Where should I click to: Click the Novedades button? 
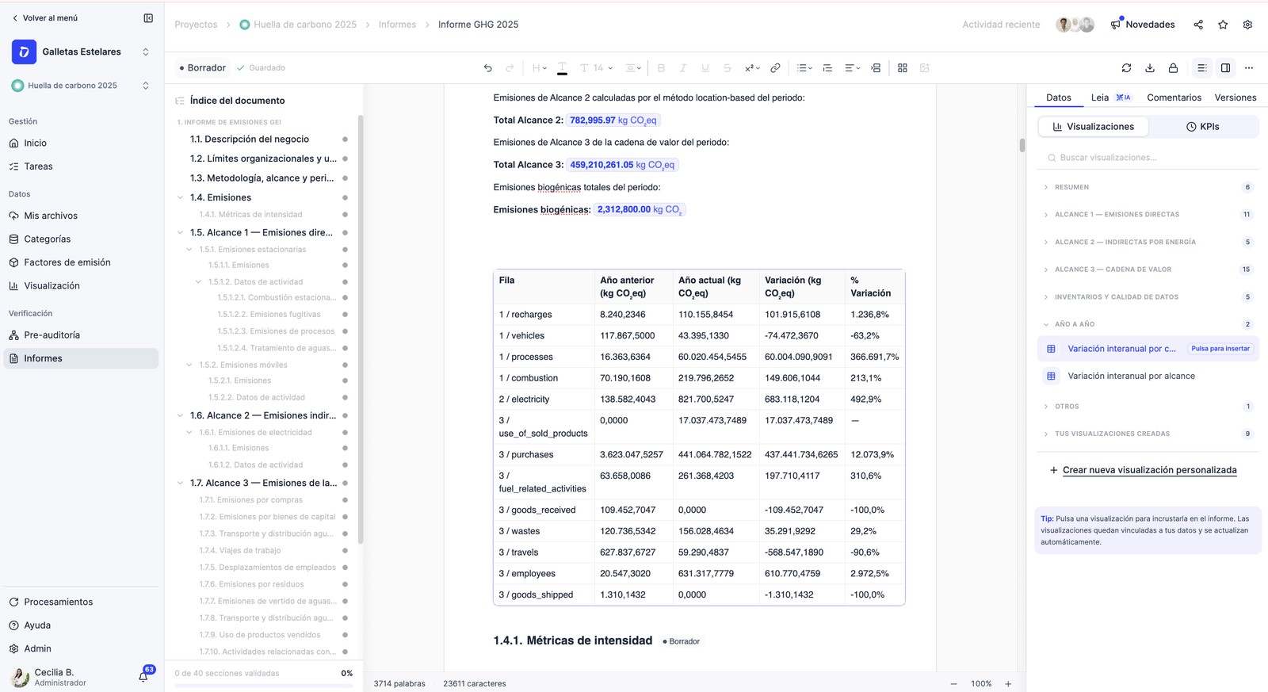click(1142, 25)
